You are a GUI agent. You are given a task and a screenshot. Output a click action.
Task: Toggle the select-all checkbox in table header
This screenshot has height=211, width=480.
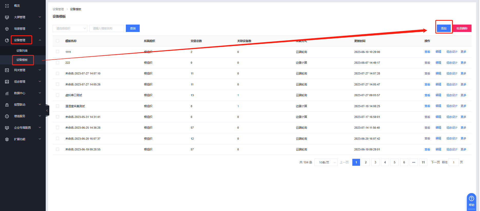pyautogui.click(x=58, y=41)
